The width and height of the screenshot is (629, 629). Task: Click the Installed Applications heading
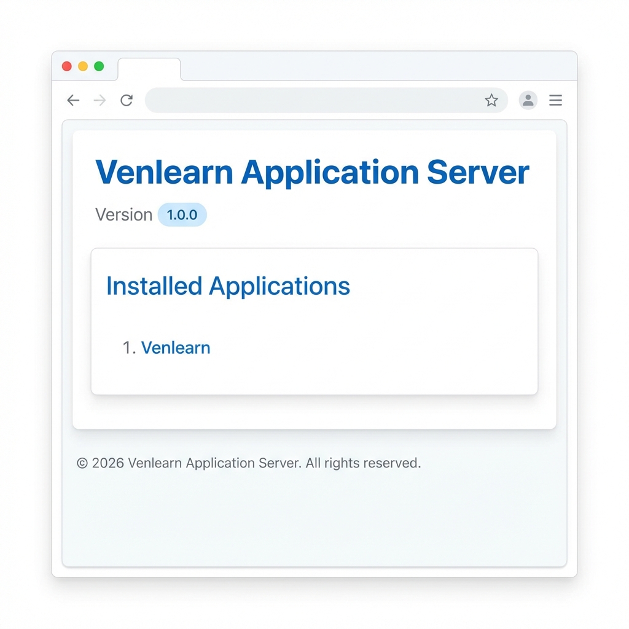(x=227, y=286)
